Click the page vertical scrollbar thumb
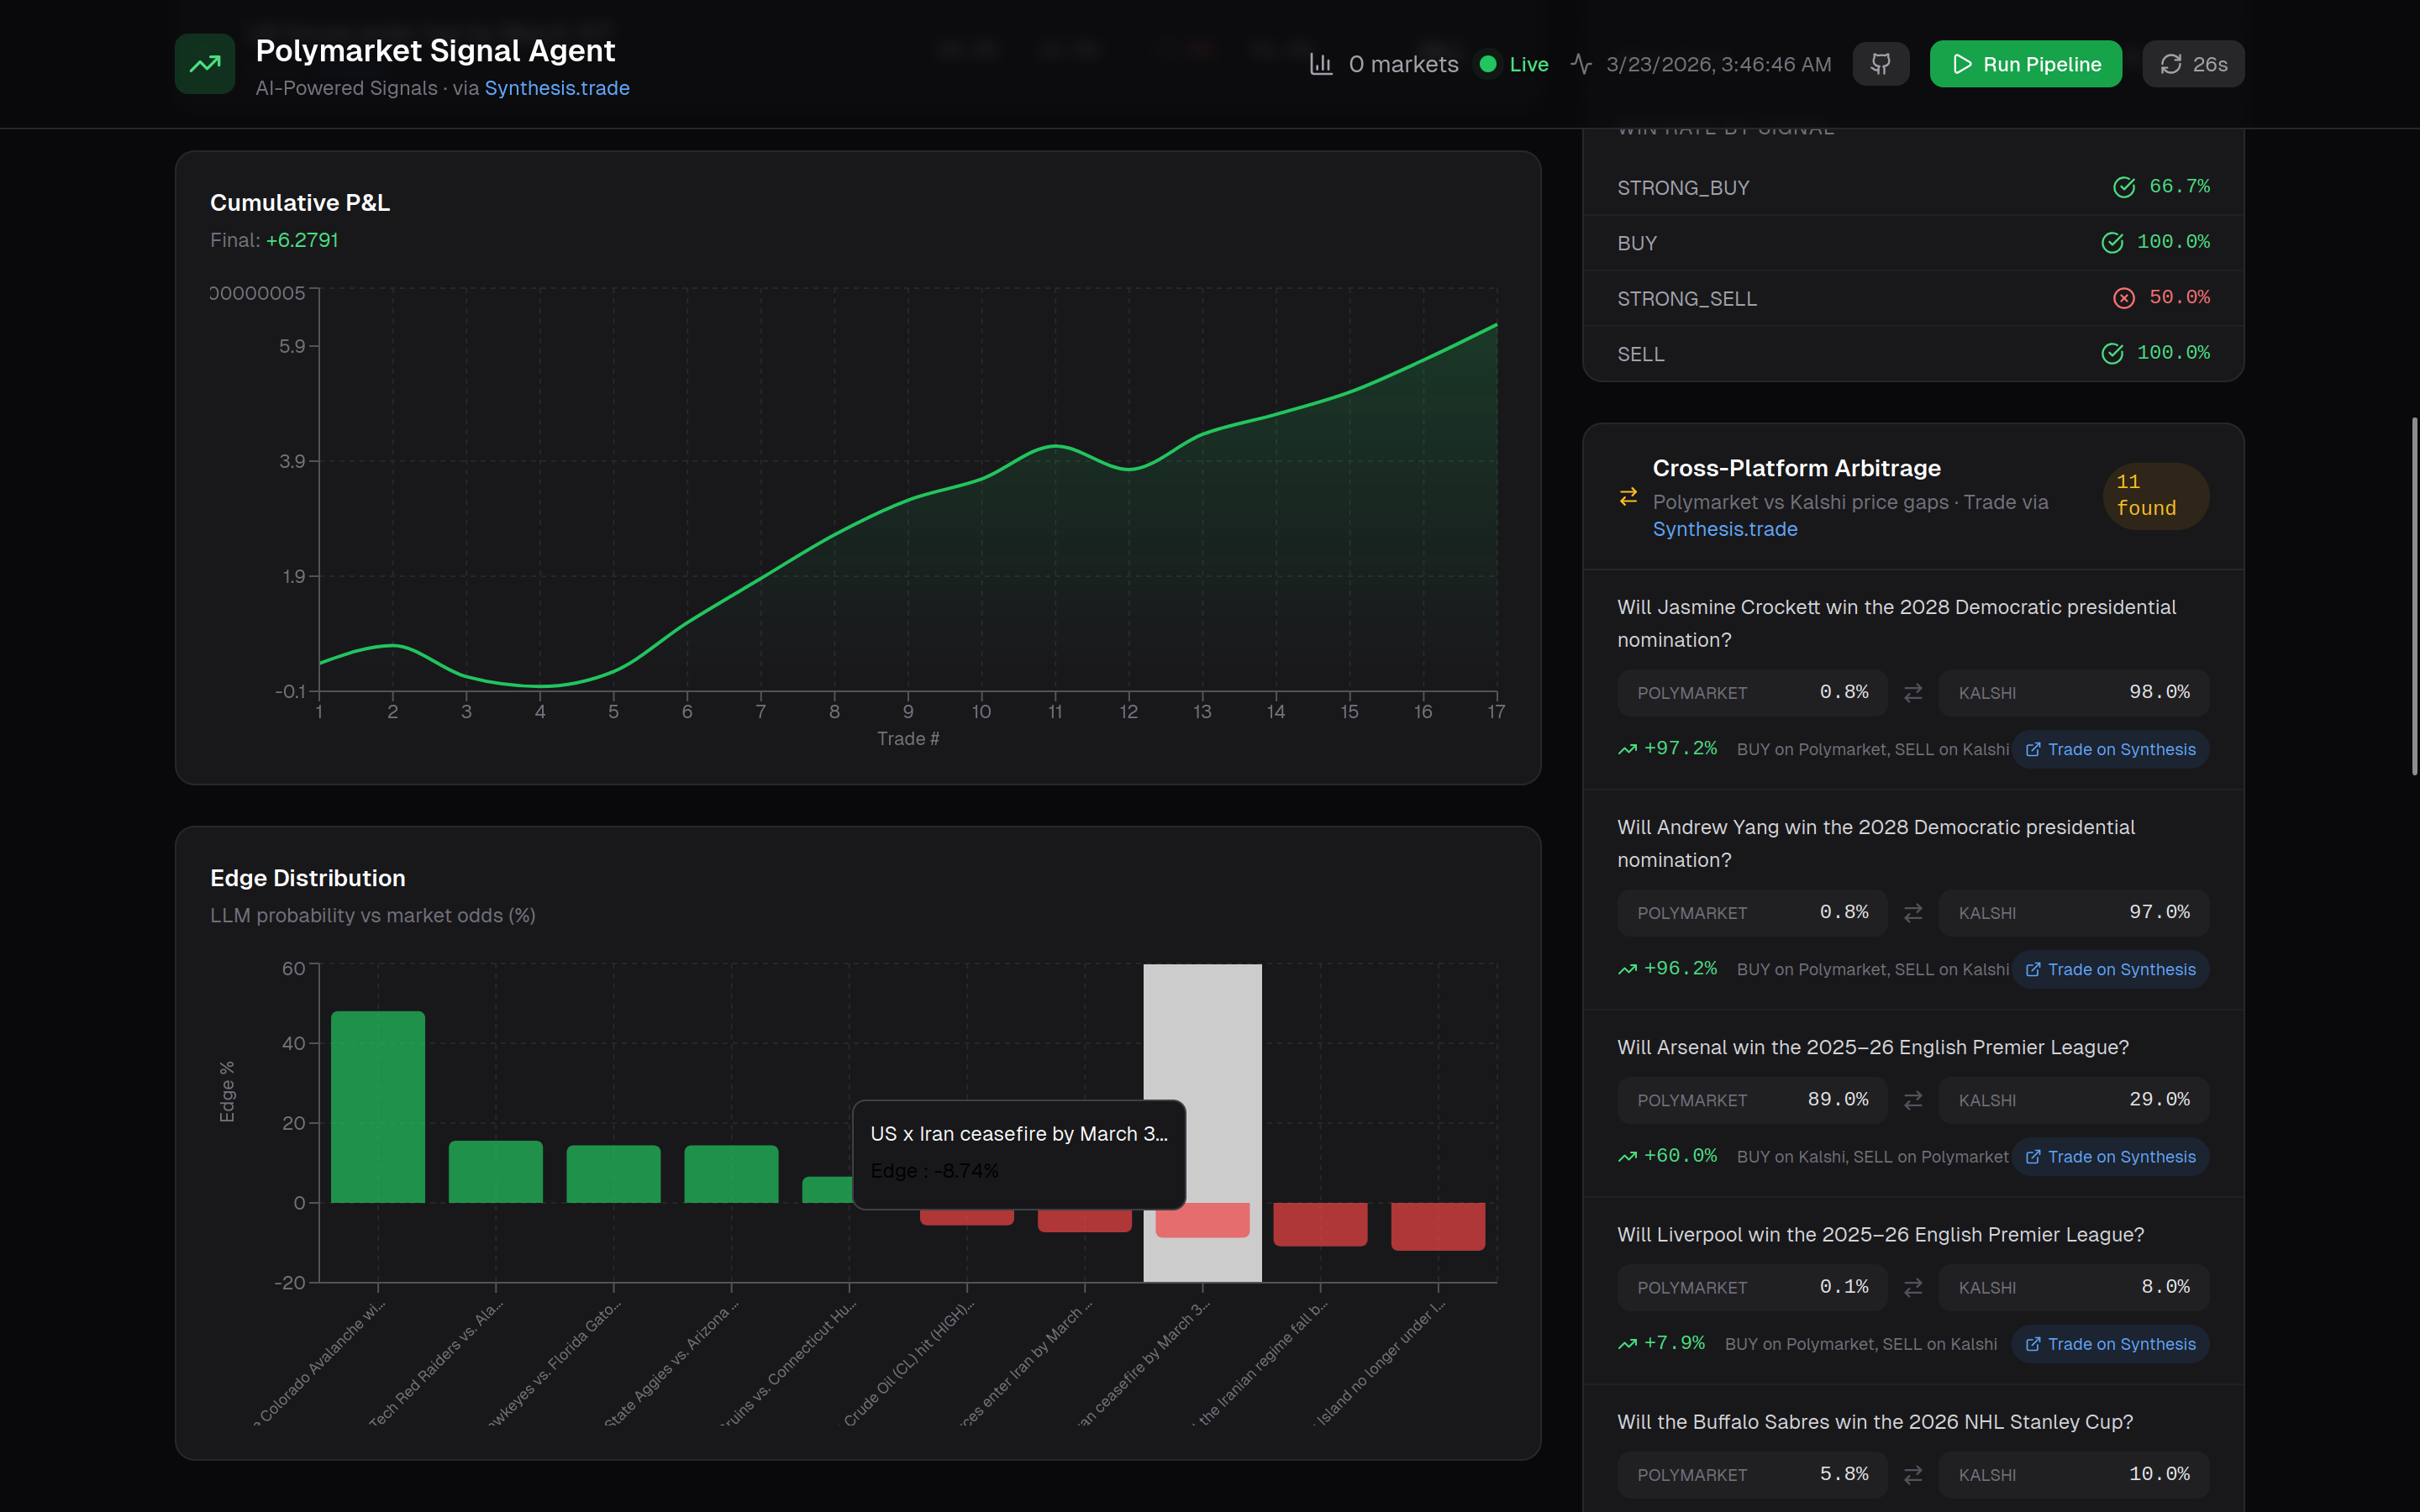 click(2414, 596)
